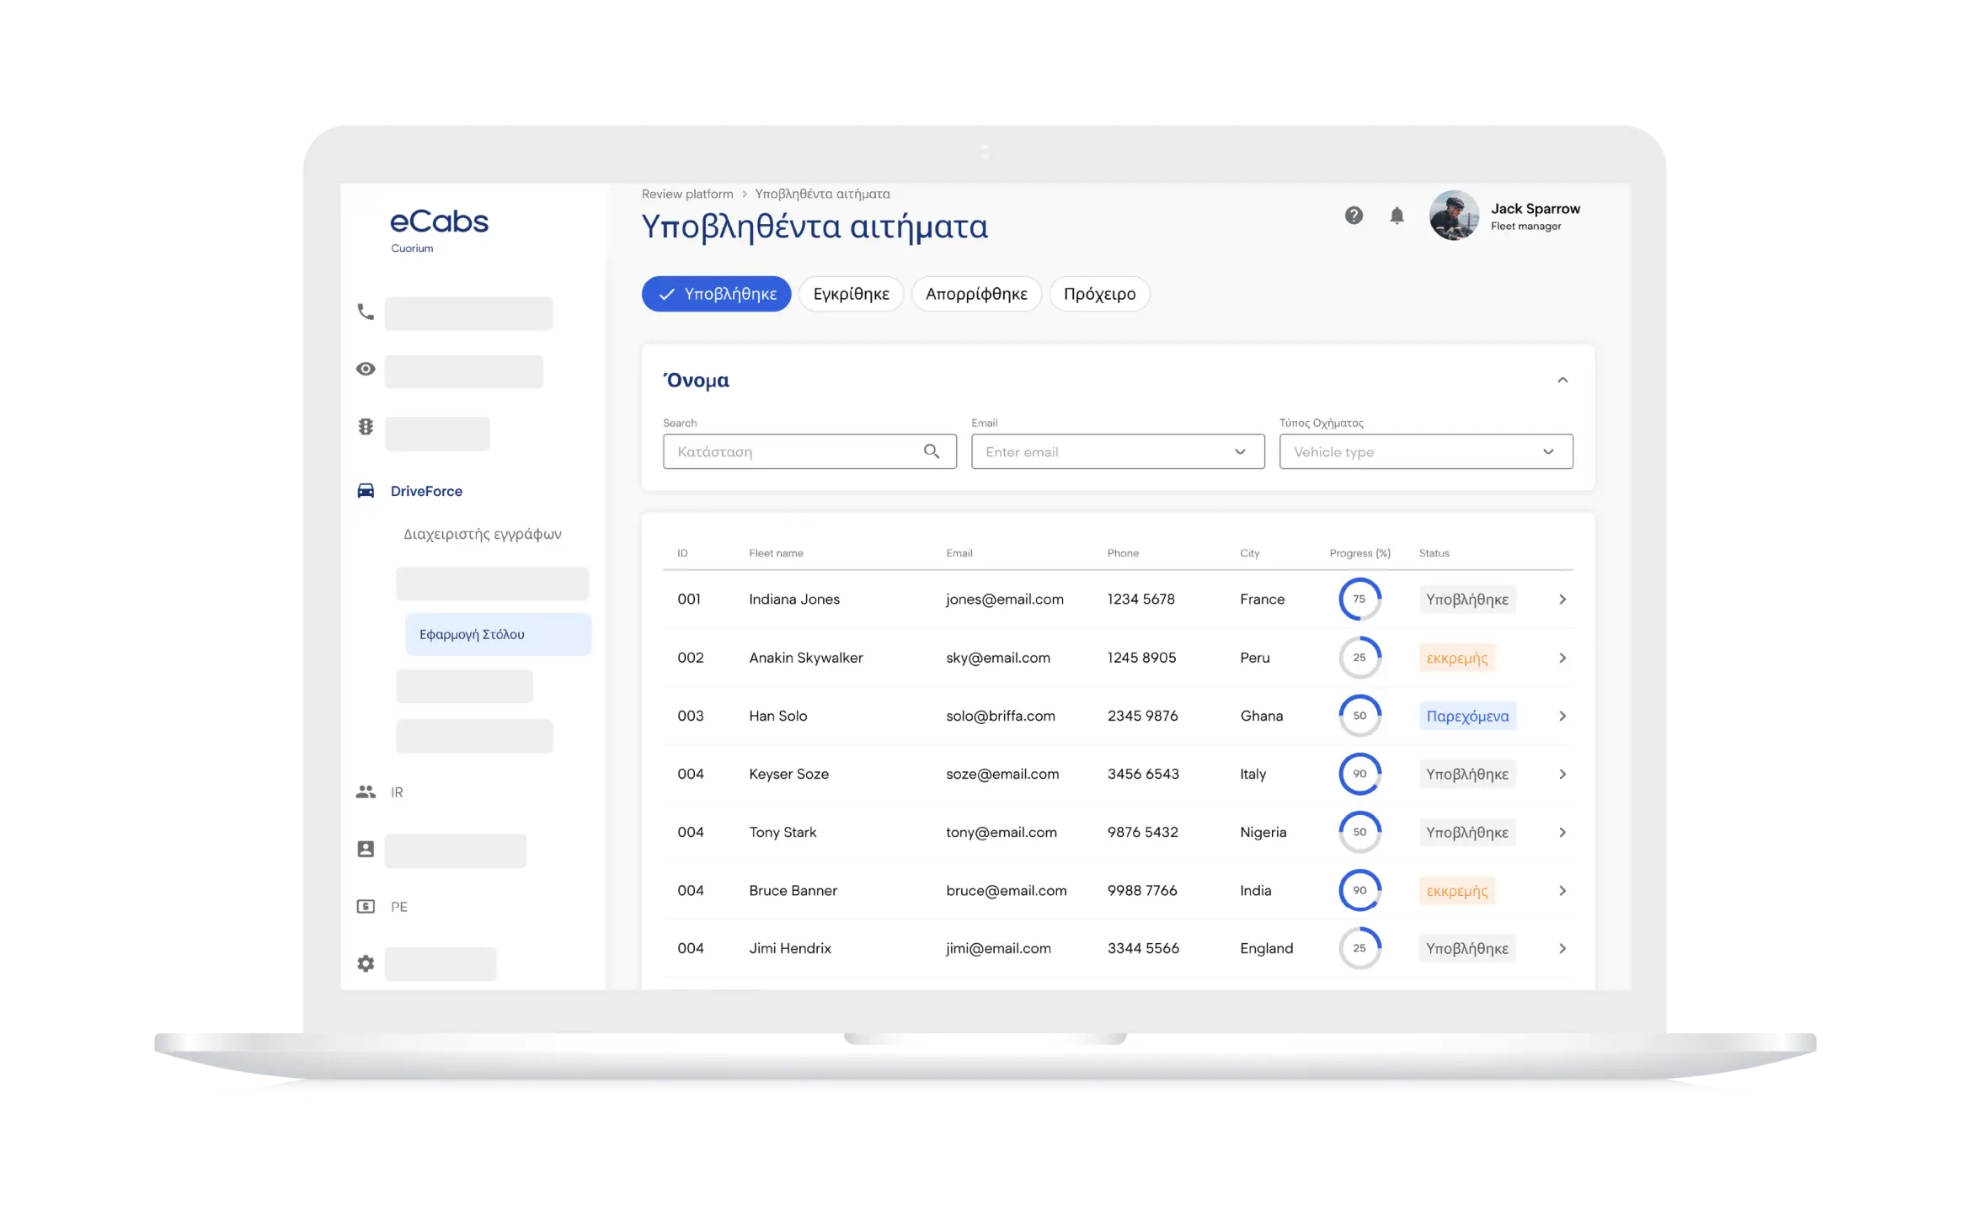Screen dimensions: 1971x1210
Task: Click Review platform breadcrumb link
Action: point(686,195)
